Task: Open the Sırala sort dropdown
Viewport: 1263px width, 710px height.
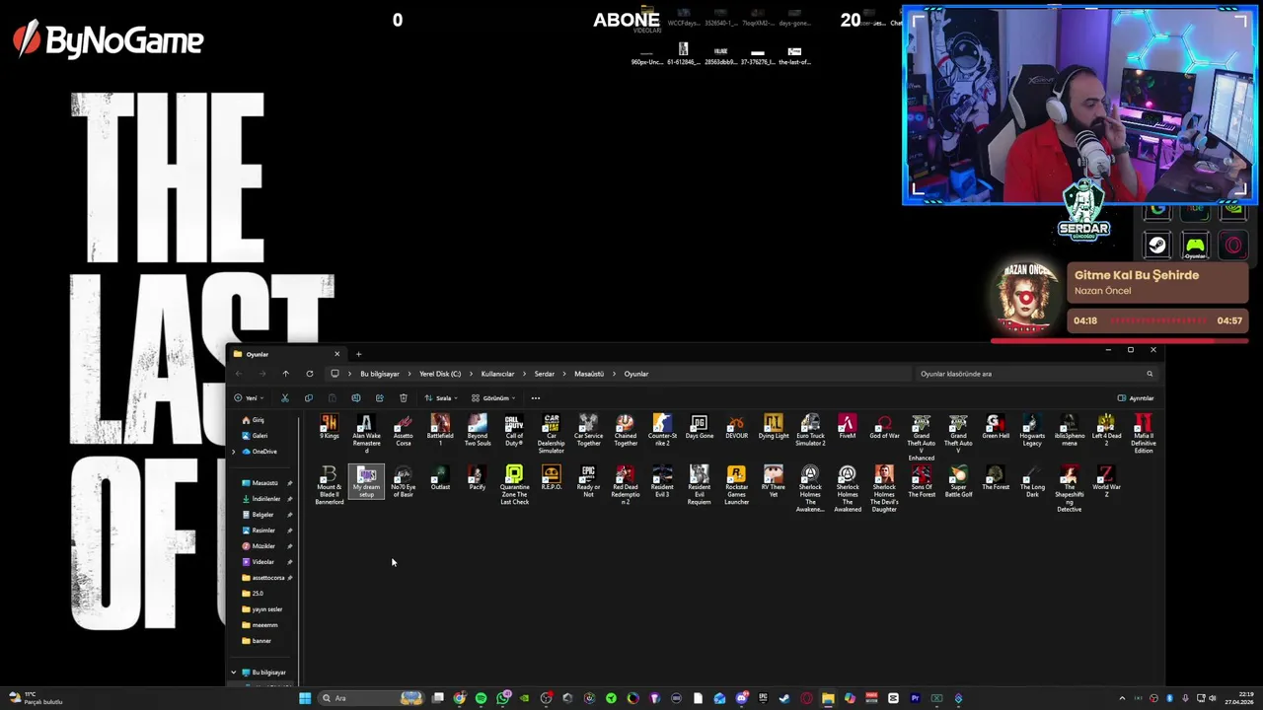Action: click(x=441, y=398)
